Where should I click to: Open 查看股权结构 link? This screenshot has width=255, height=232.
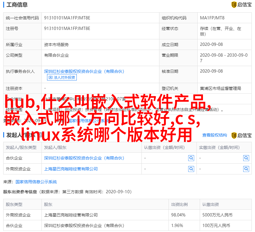pos(214,135)
